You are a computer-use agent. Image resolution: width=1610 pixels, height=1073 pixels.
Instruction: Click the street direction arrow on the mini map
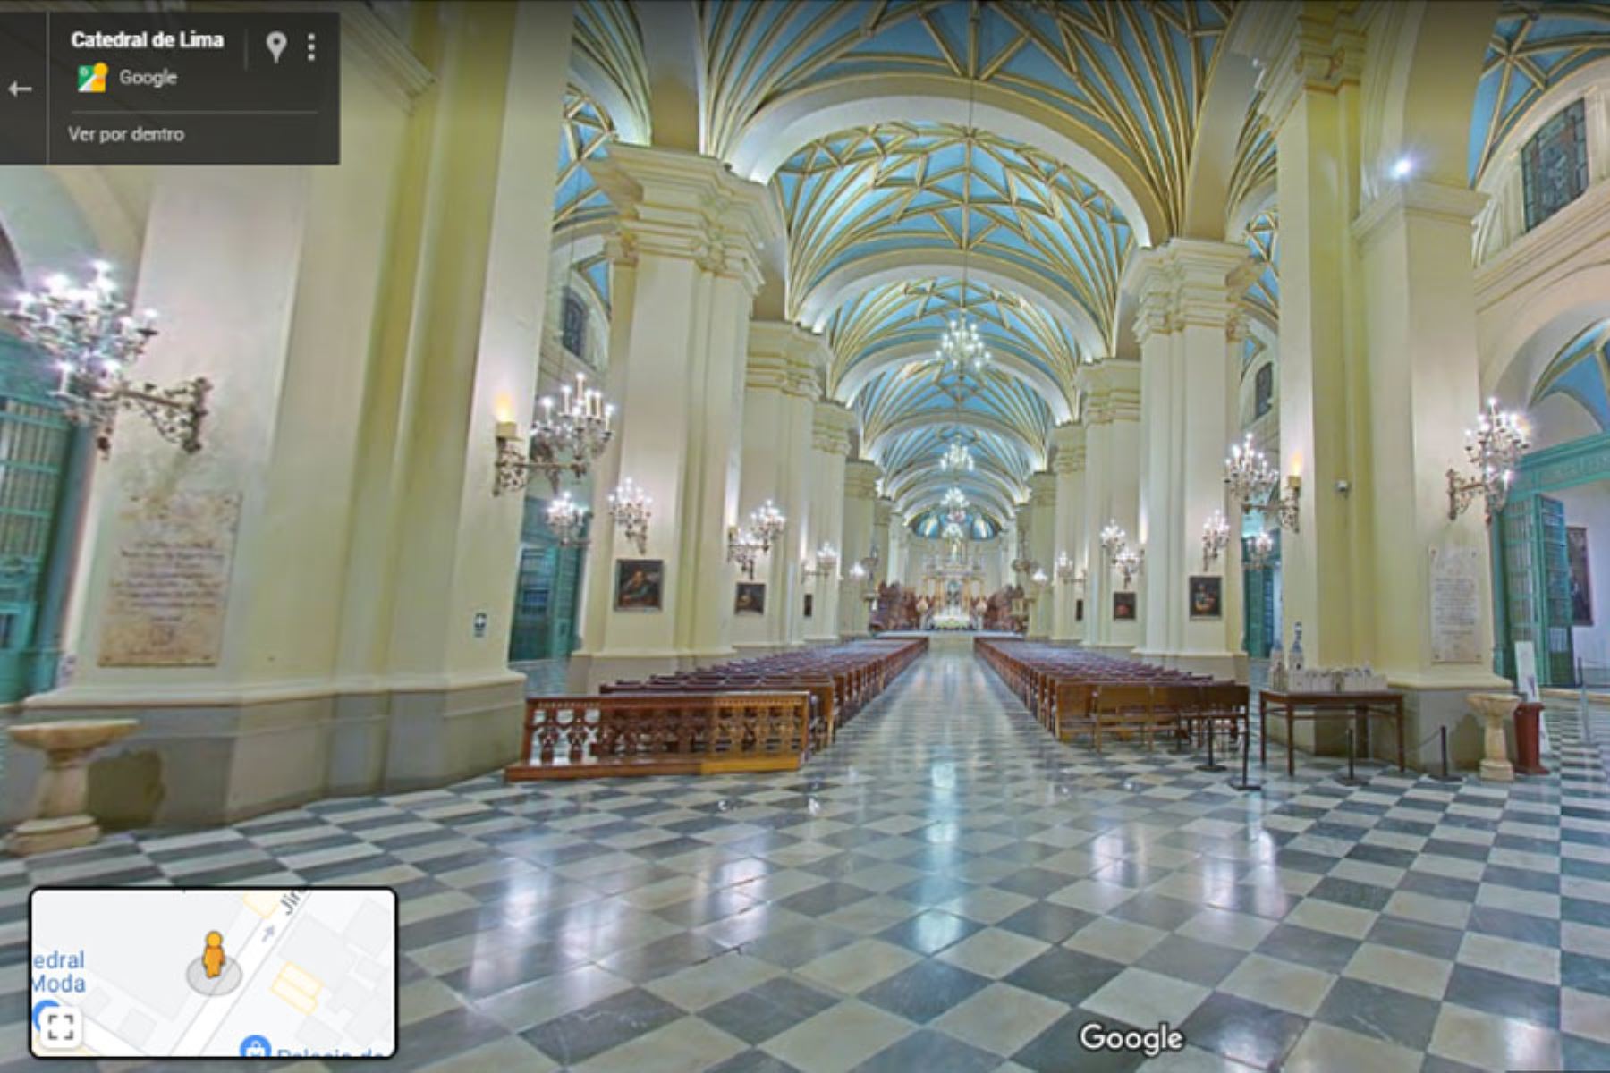268,933
